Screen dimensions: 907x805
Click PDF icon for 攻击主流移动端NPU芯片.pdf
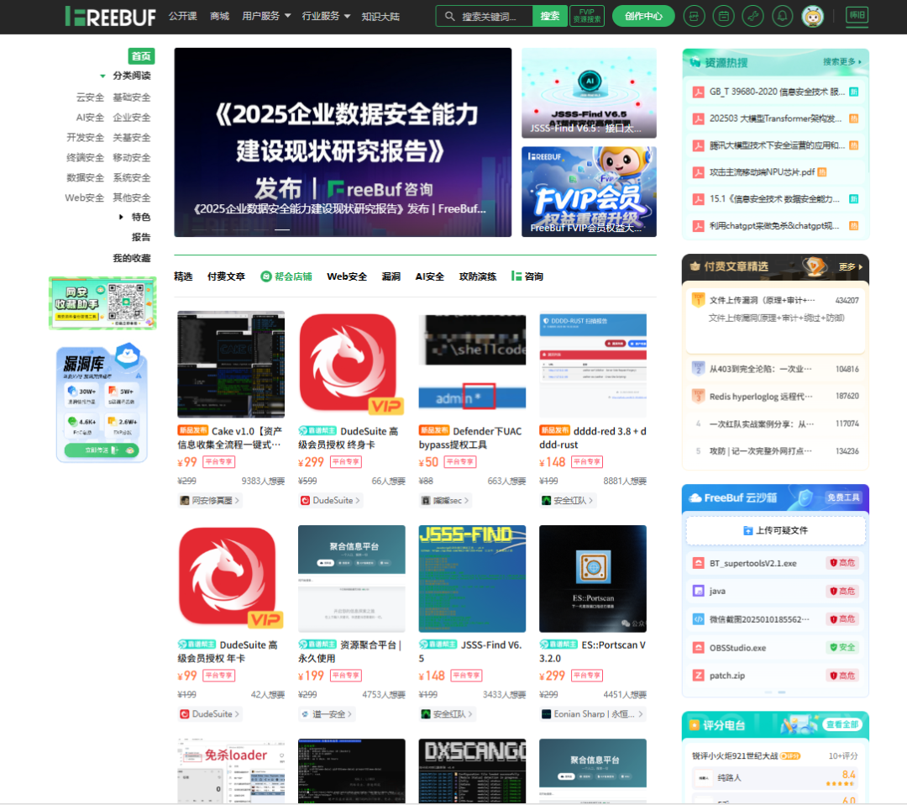point(698,172)
